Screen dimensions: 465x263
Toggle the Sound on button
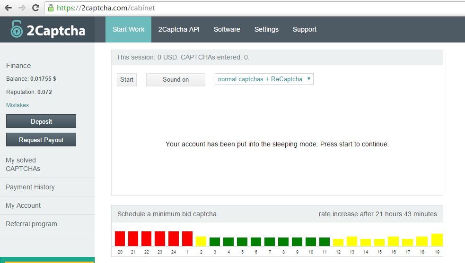pyautogui.click(x=175, y=80)
